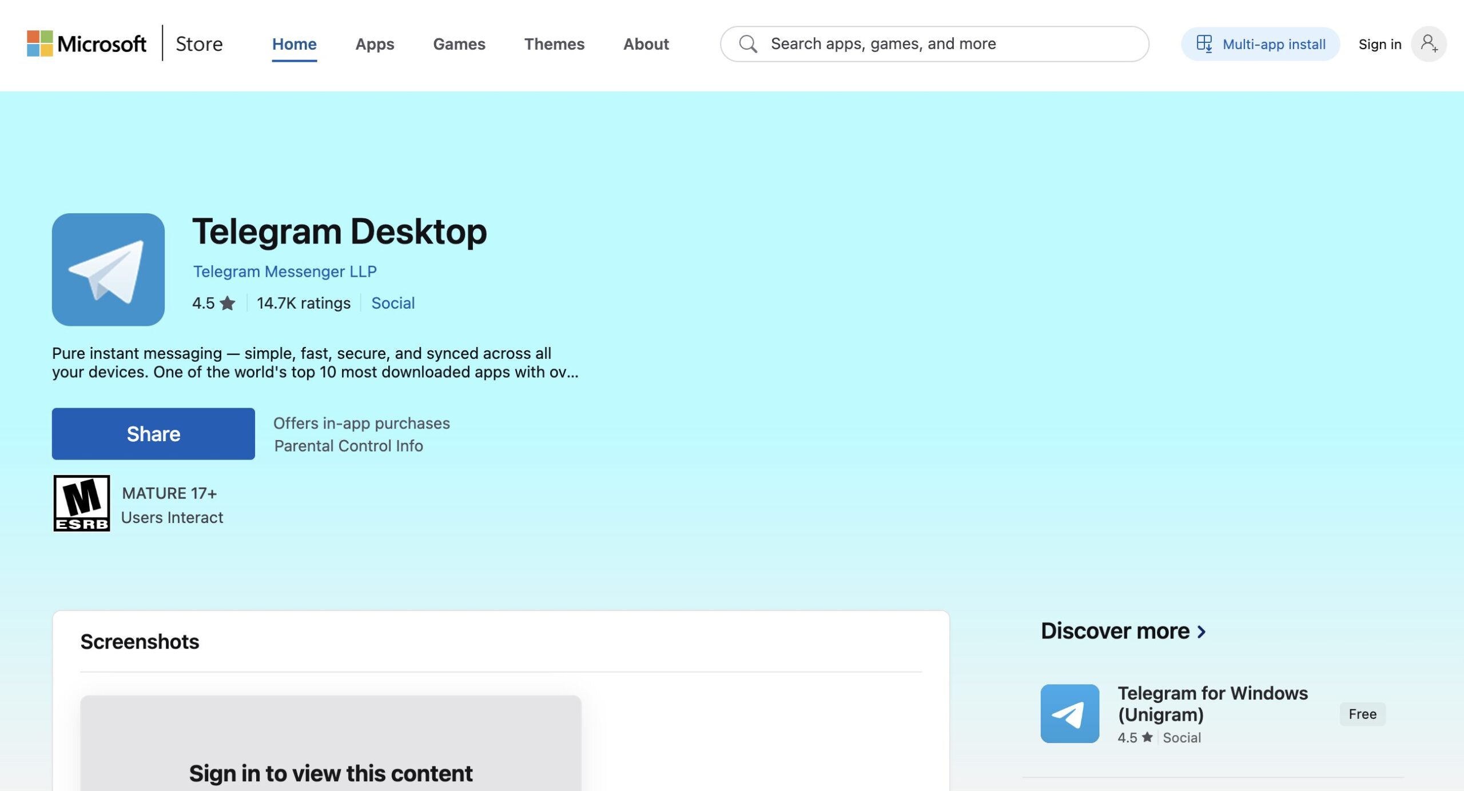Click the ESRB Mature rating badge
The image size is (1464, 791).
[x=81, y=503]
